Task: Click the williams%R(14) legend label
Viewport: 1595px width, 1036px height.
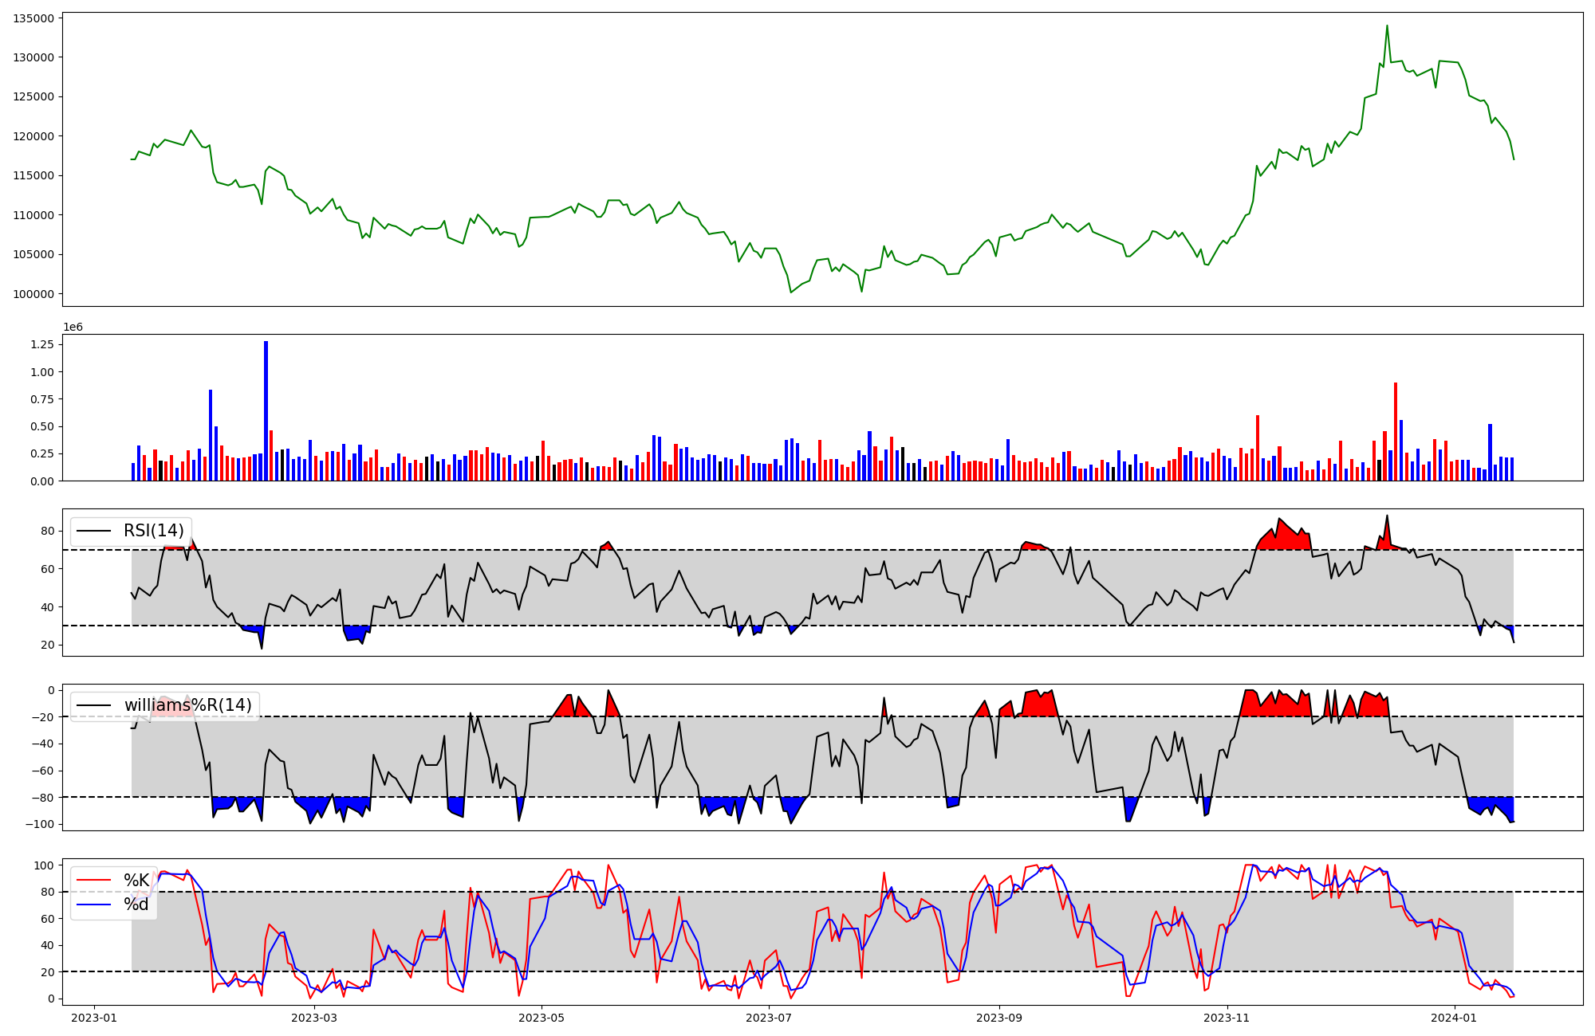Action: pyautogui.click(x=187, y=705)
